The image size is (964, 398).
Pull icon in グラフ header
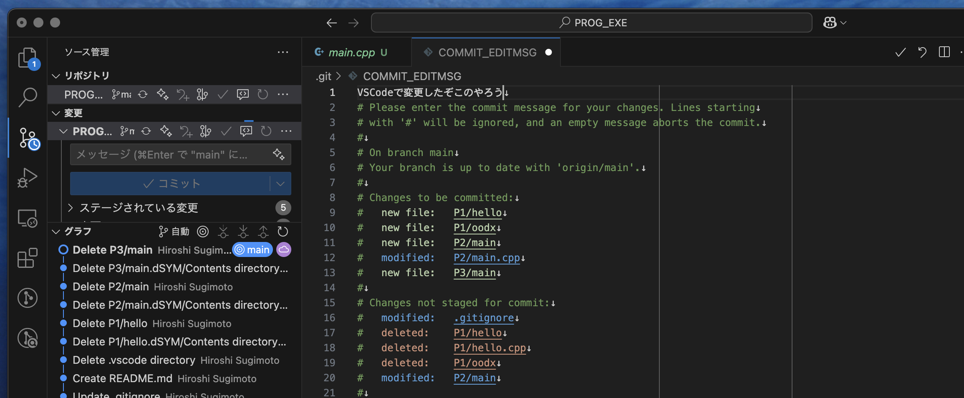[x=243, y=232]
